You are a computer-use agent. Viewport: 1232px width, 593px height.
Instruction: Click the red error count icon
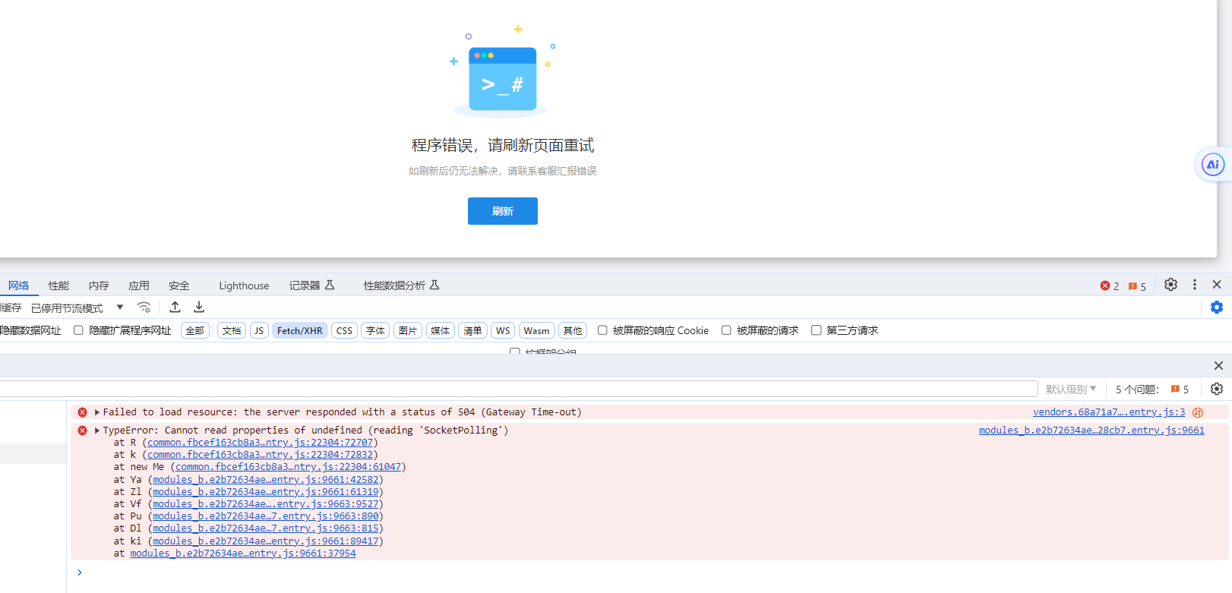(1105, 285)
